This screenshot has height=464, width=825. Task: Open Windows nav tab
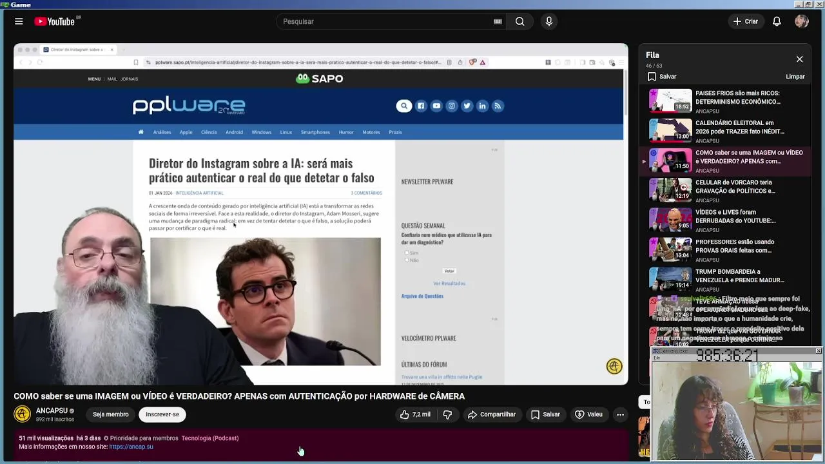(x=261, y=132)
